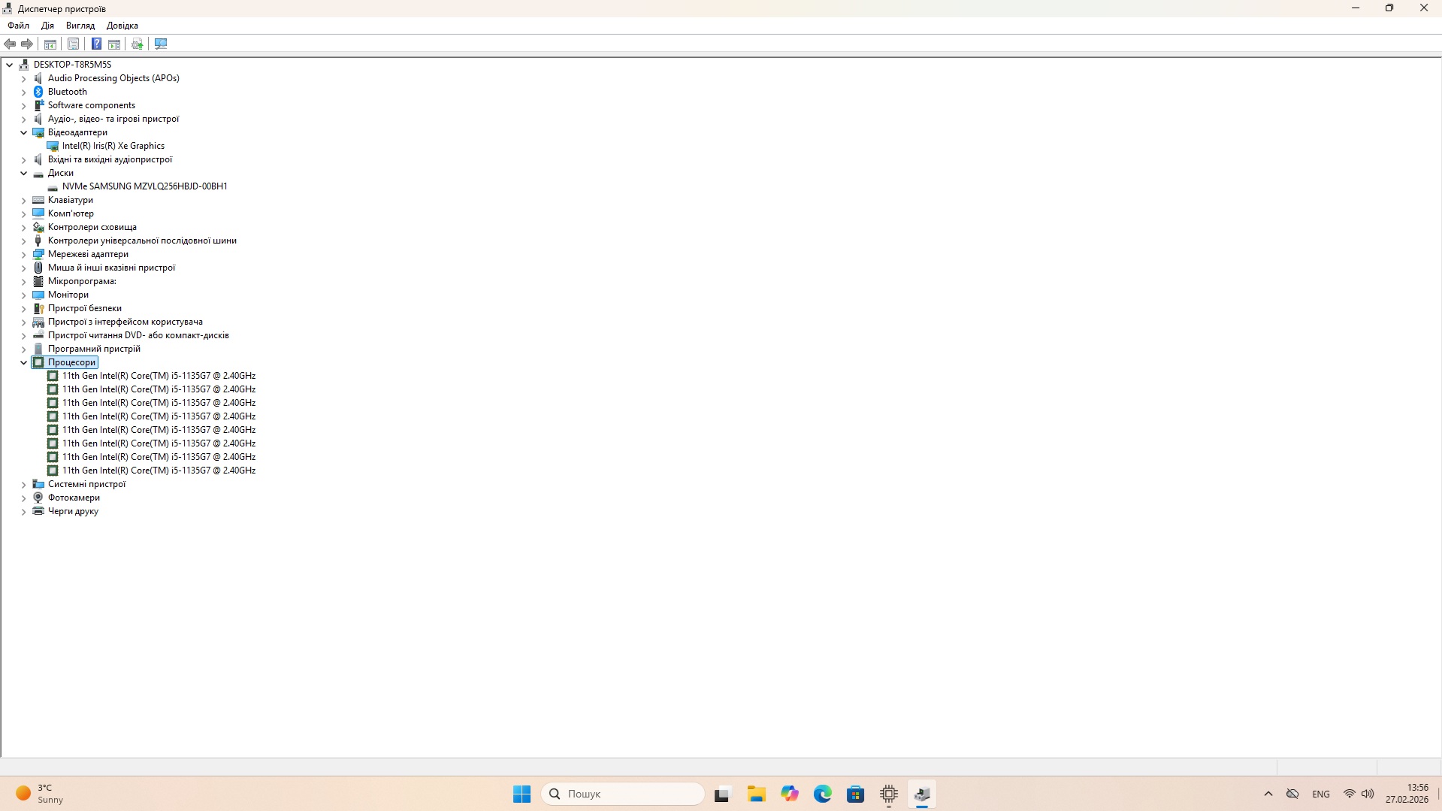Select Intel(R) Iris(R) Xe Graphics device

tap(113, 146)
